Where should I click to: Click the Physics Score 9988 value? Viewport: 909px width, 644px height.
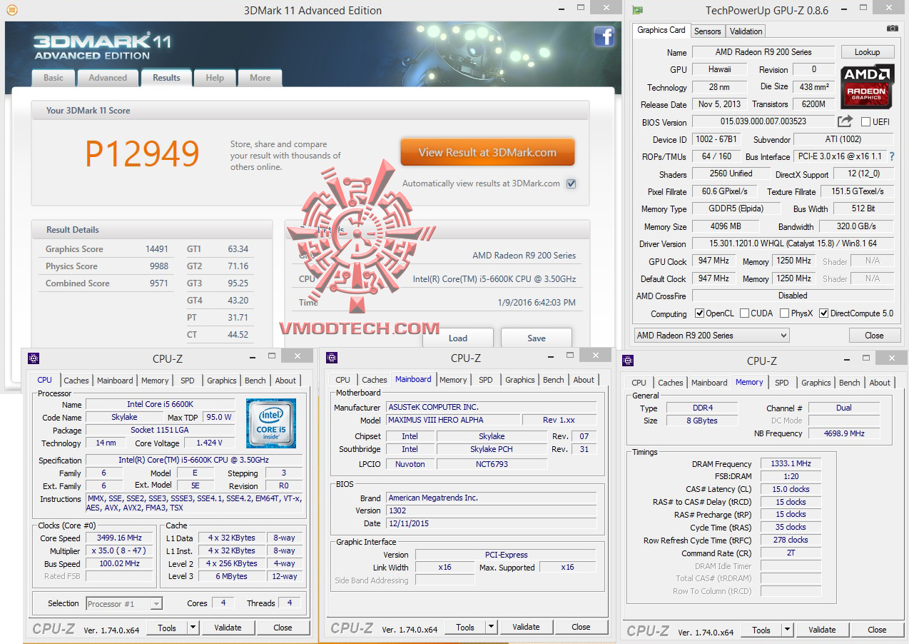point(159,266)
